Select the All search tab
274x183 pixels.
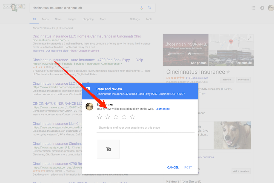(34, 19)
